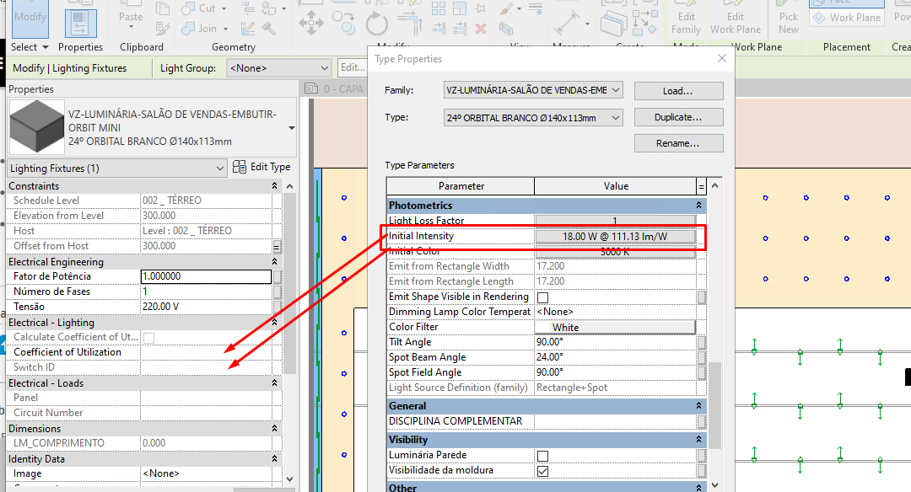Image resolution: width=911 pixels, height=492 pixels.
Task: Click the Override Graphics paintbrush icon
Action: click(506, 8)
